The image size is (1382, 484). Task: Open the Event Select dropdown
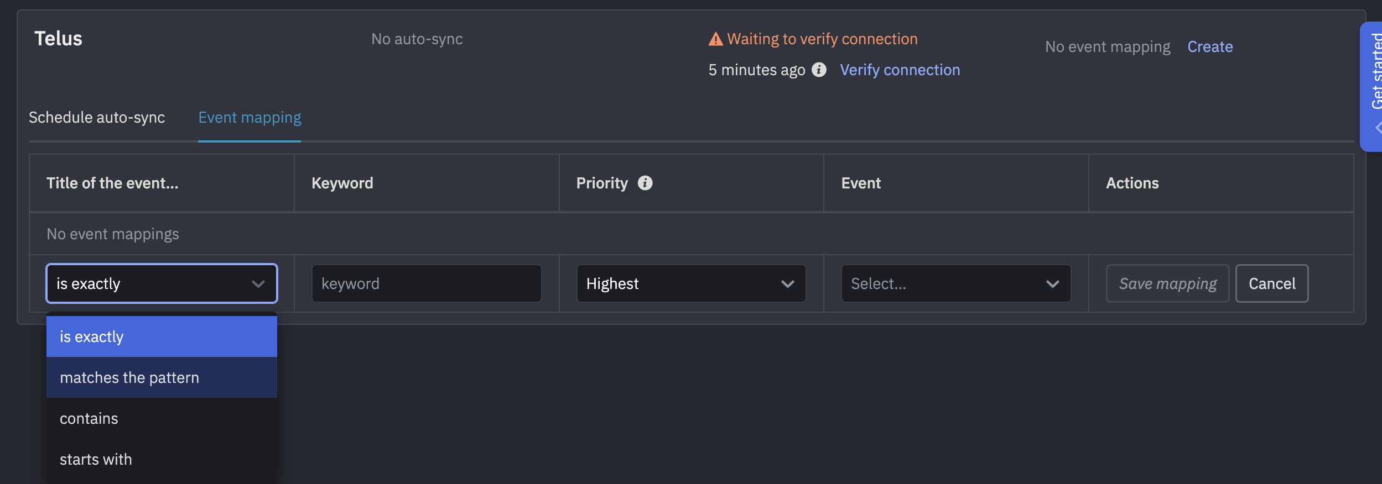point(955,283)
